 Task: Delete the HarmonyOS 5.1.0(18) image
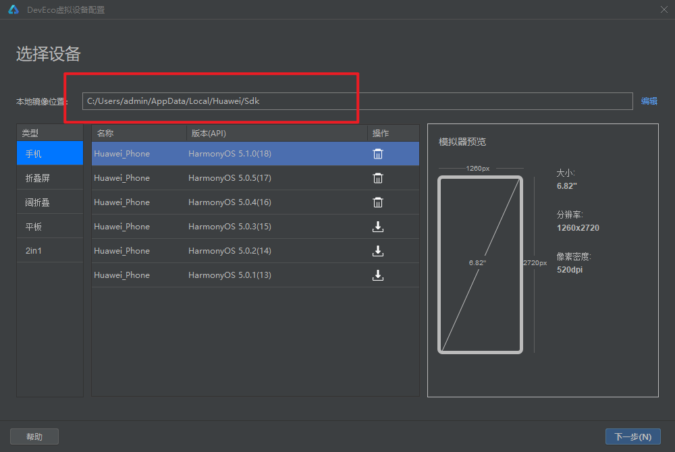tap(377, 154)
